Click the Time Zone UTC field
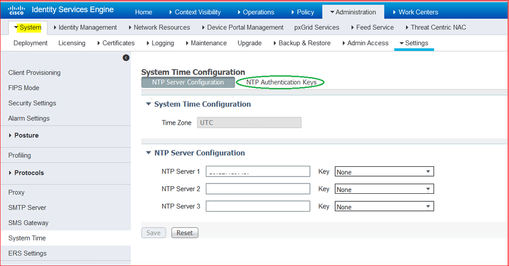 click(x=249, y=123)
